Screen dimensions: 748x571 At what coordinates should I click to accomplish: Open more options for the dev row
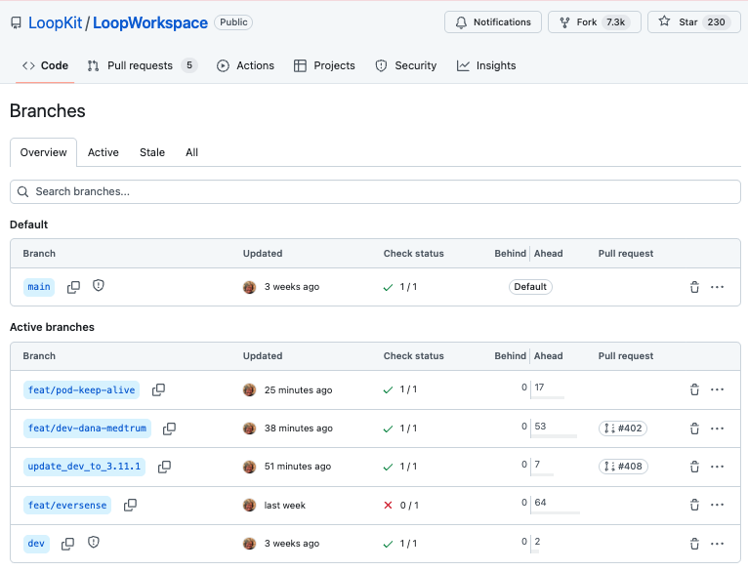pyautogui.click(x=717, y=544)
